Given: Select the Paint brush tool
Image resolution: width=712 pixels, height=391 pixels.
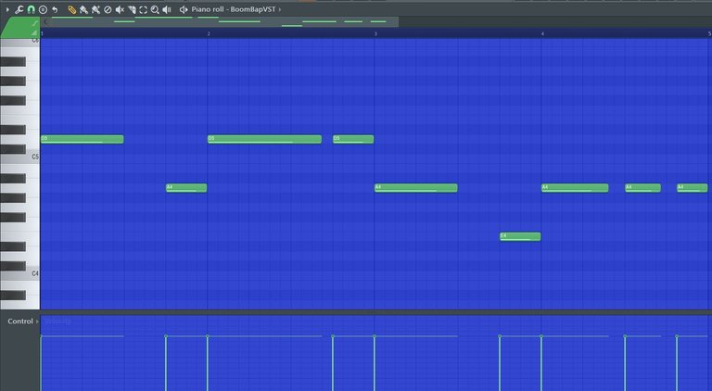Looking at the screenshot, I should (83, 9).
